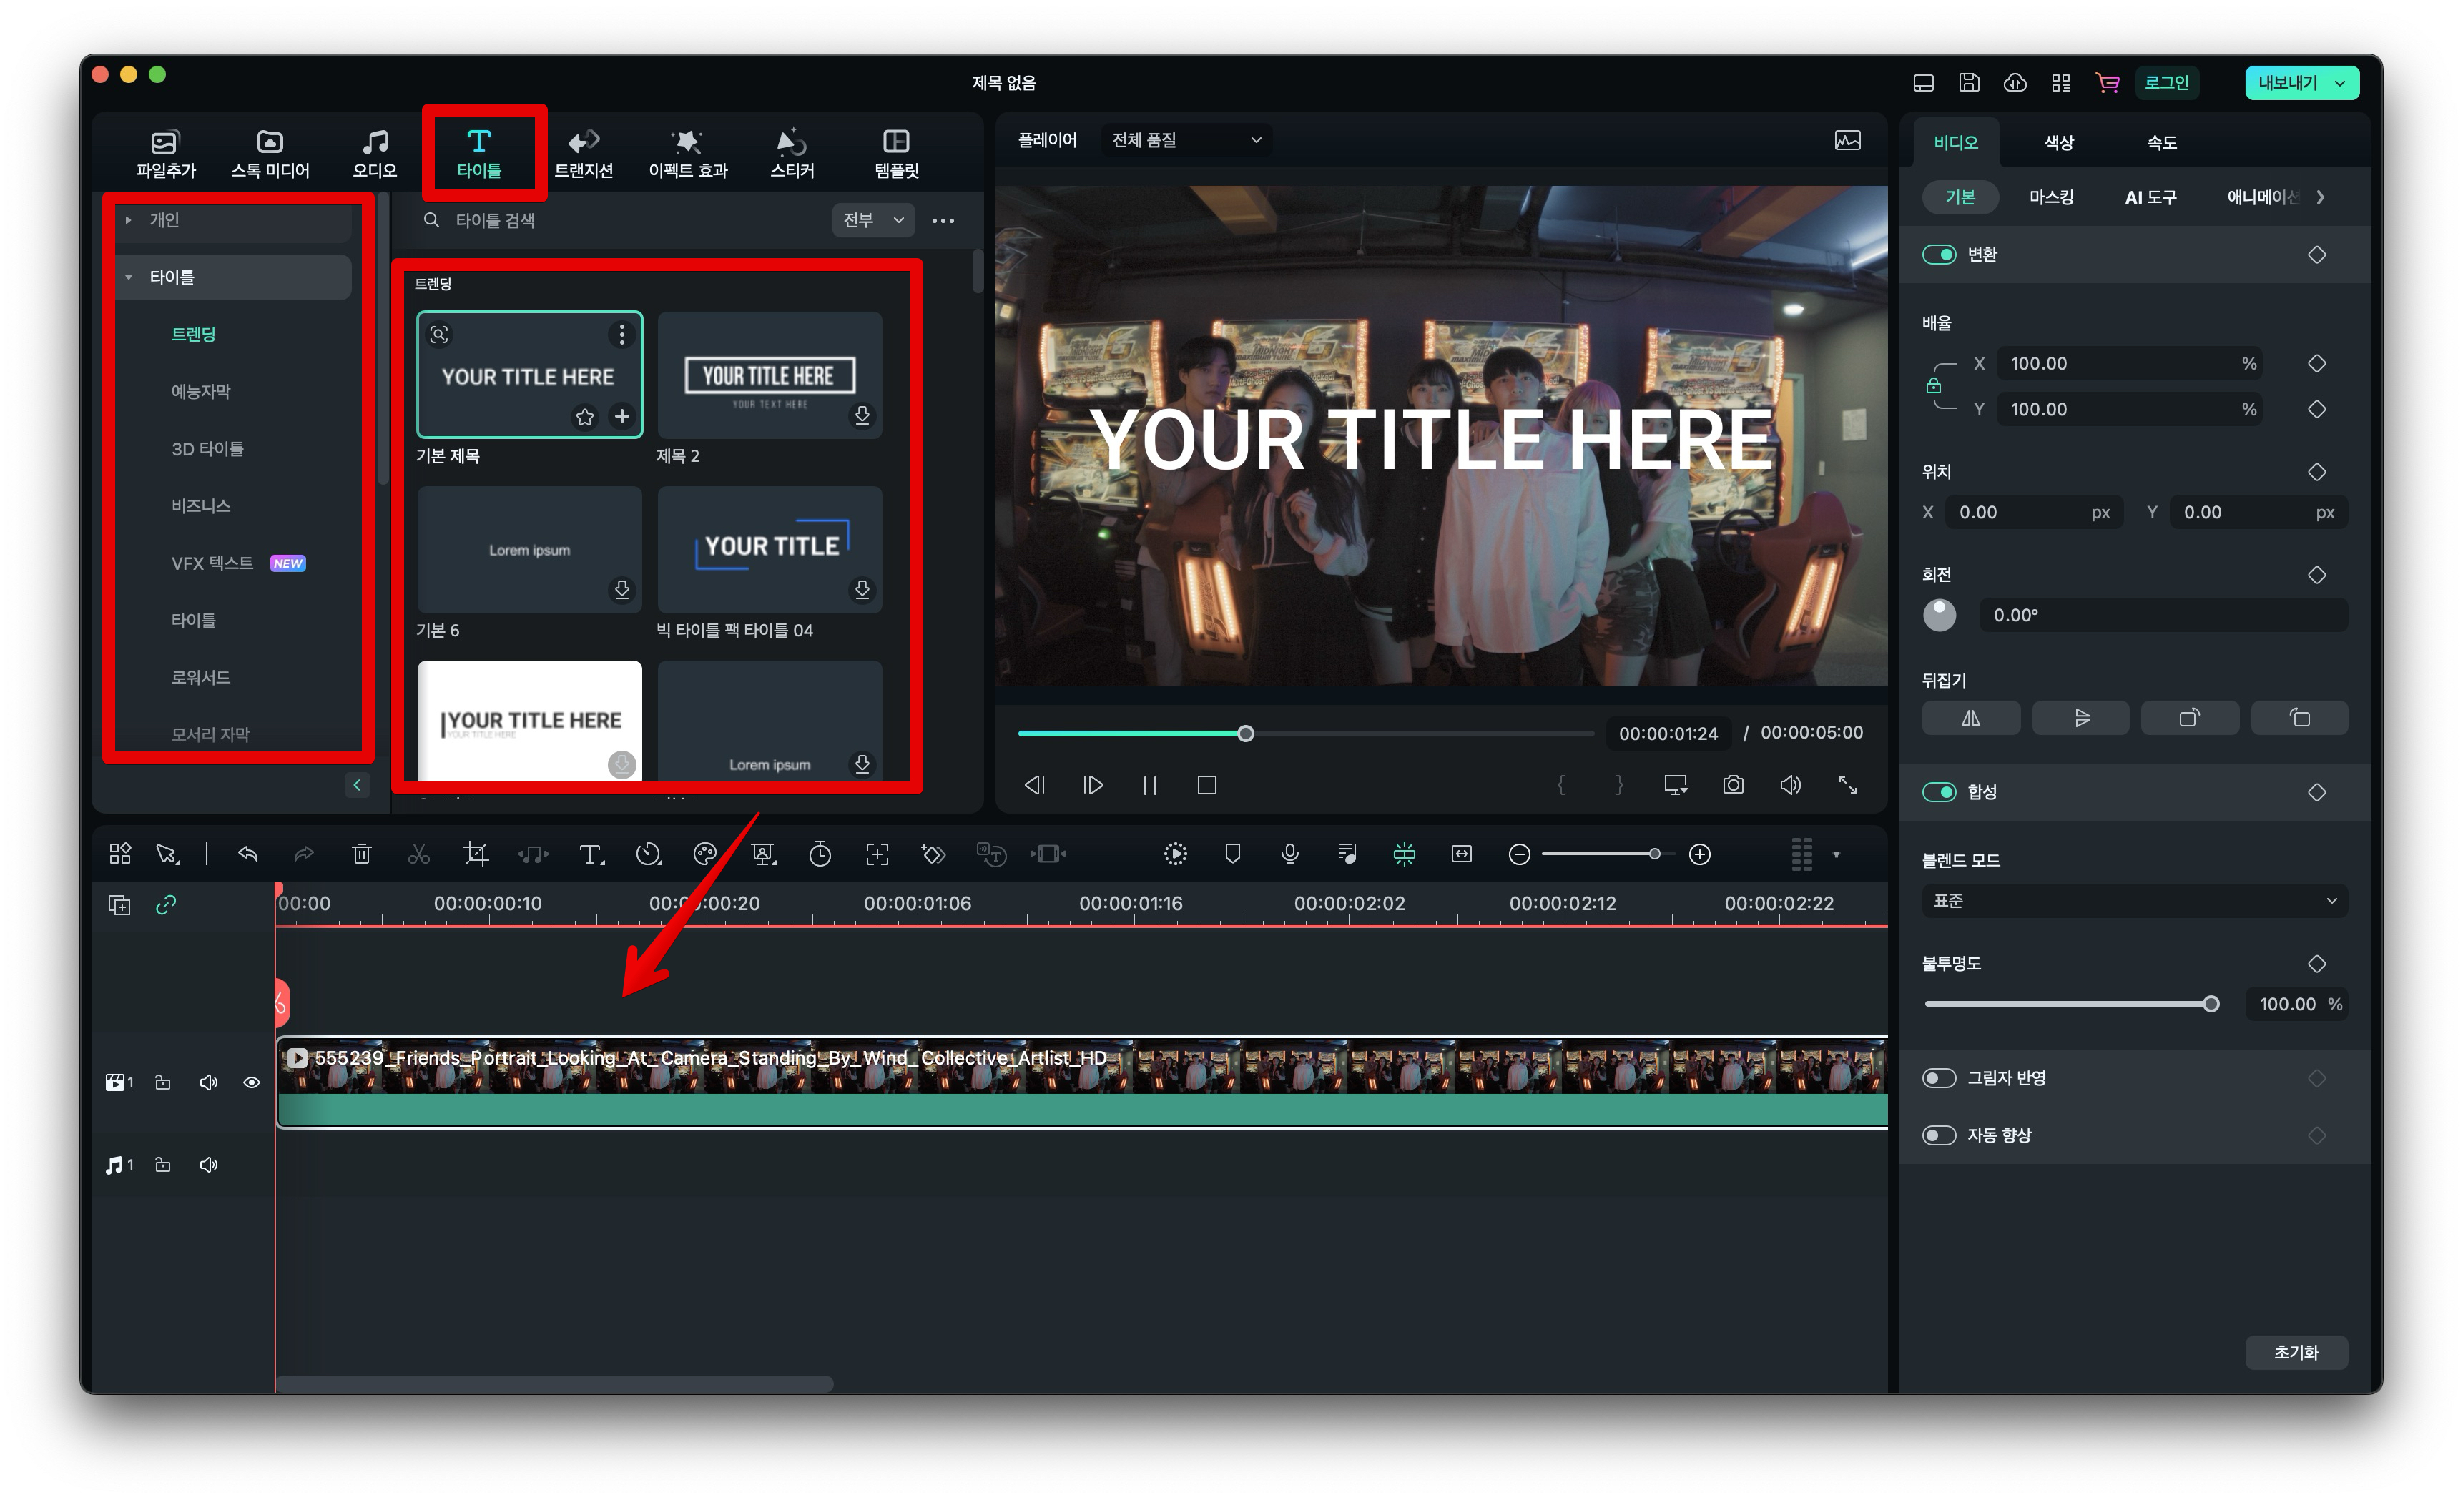Click the flip horizontal icon
This screenshot has height=1500, width=2463.
coord(1970,718)
